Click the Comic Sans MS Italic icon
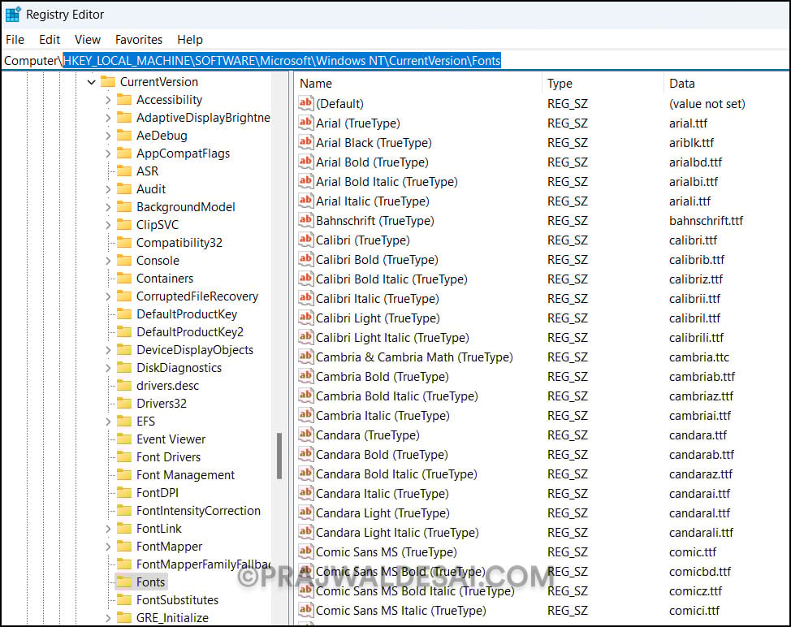 [x=305, y=610]
